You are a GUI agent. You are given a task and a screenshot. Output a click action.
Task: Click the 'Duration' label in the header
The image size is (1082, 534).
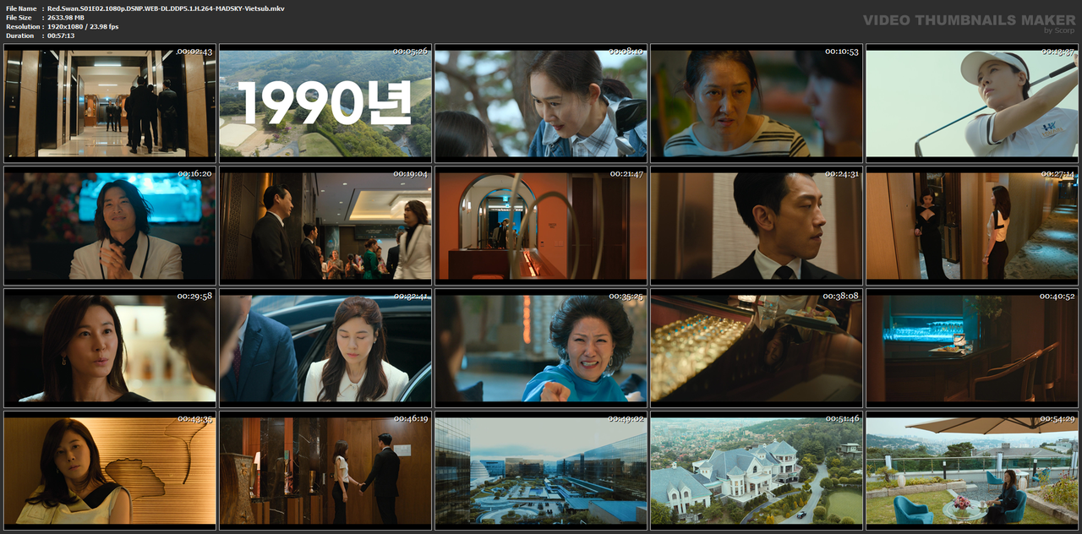[x=19, y=35]
